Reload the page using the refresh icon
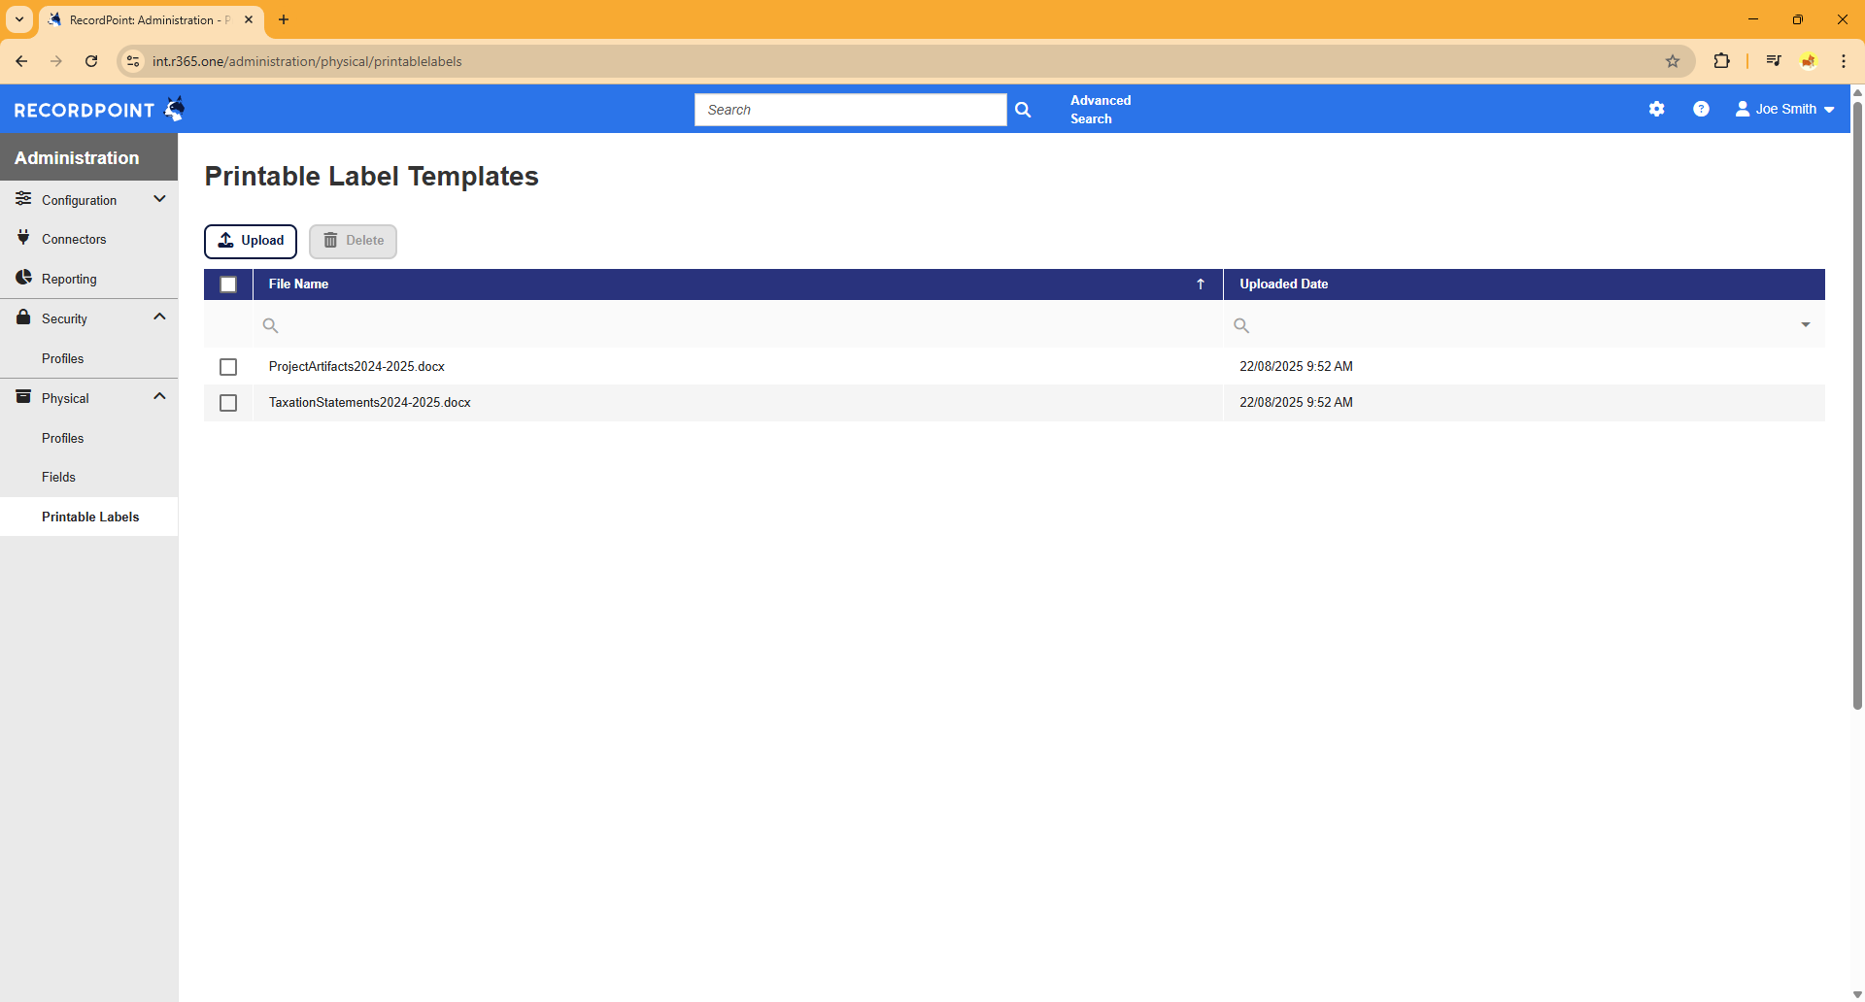 [91, 61]
